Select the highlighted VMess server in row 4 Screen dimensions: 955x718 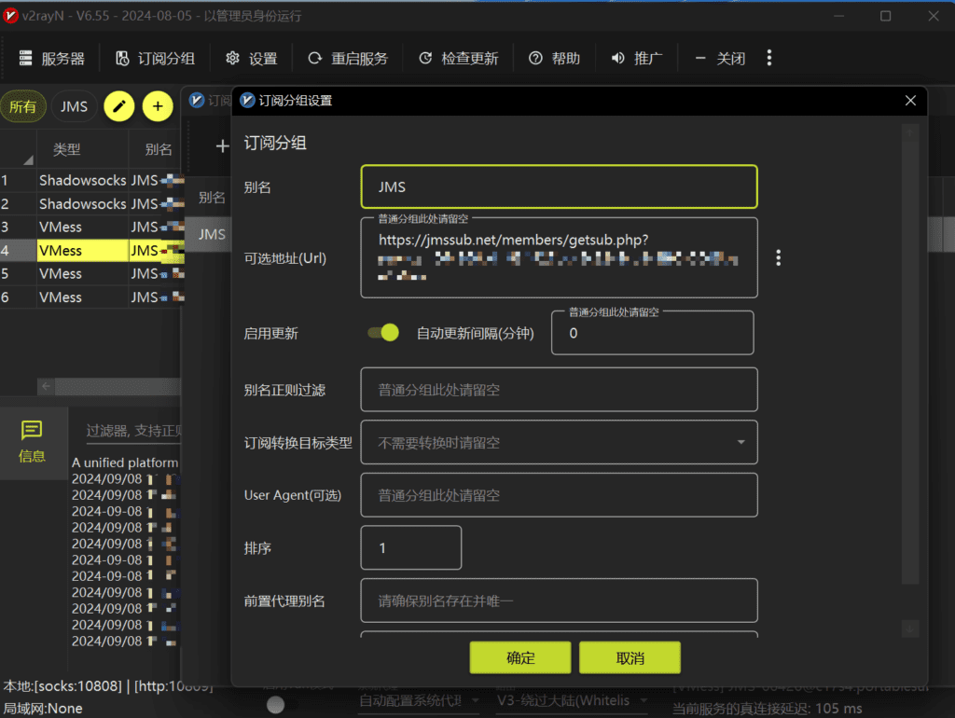point(91,250)
